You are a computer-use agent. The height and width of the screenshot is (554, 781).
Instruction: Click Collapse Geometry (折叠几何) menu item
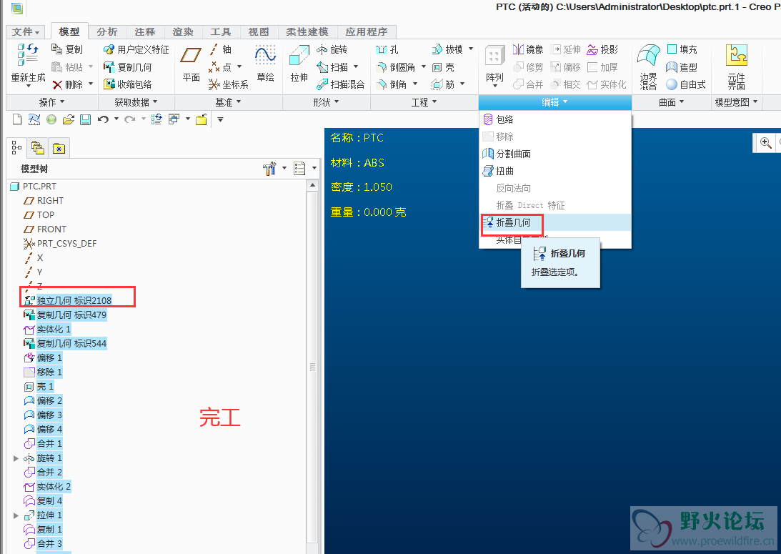point(555,223)
